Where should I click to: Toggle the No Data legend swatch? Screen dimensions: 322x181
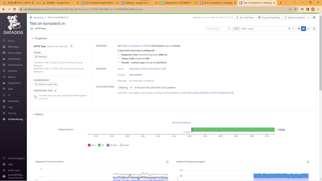coord(108,145)
